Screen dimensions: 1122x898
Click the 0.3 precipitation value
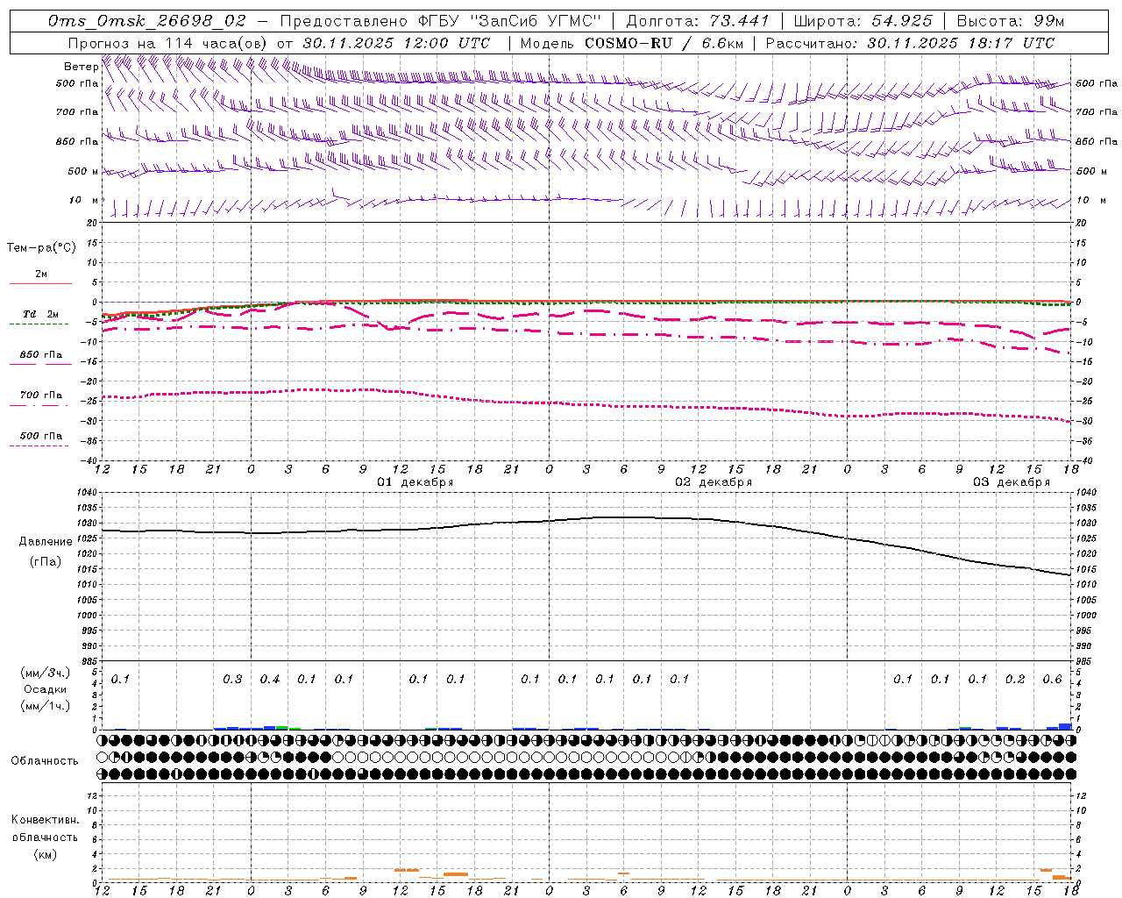pos(232,680)
